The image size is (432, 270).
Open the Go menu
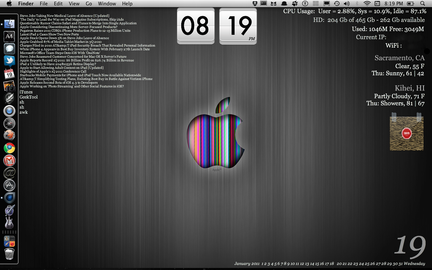89,3
